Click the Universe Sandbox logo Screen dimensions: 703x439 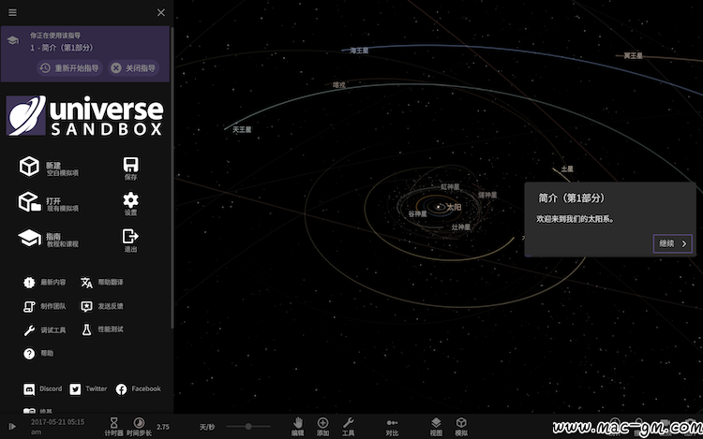coord(84,116)
